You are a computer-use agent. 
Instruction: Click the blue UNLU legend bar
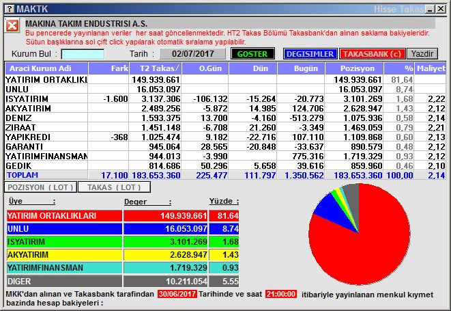click(64, 228)
